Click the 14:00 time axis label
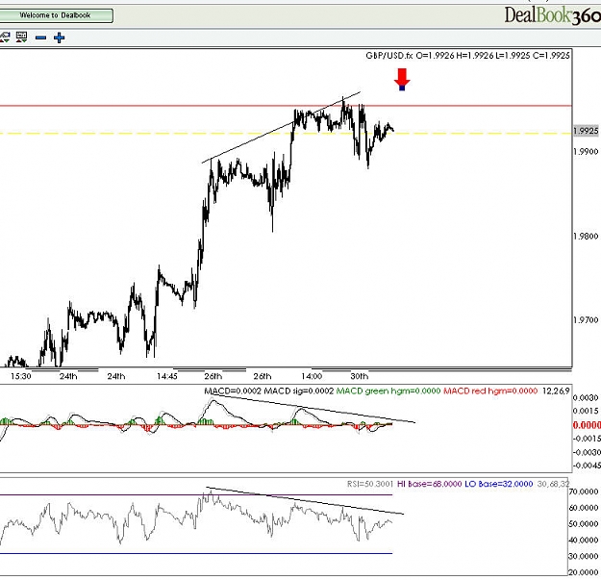 [312, 376]
